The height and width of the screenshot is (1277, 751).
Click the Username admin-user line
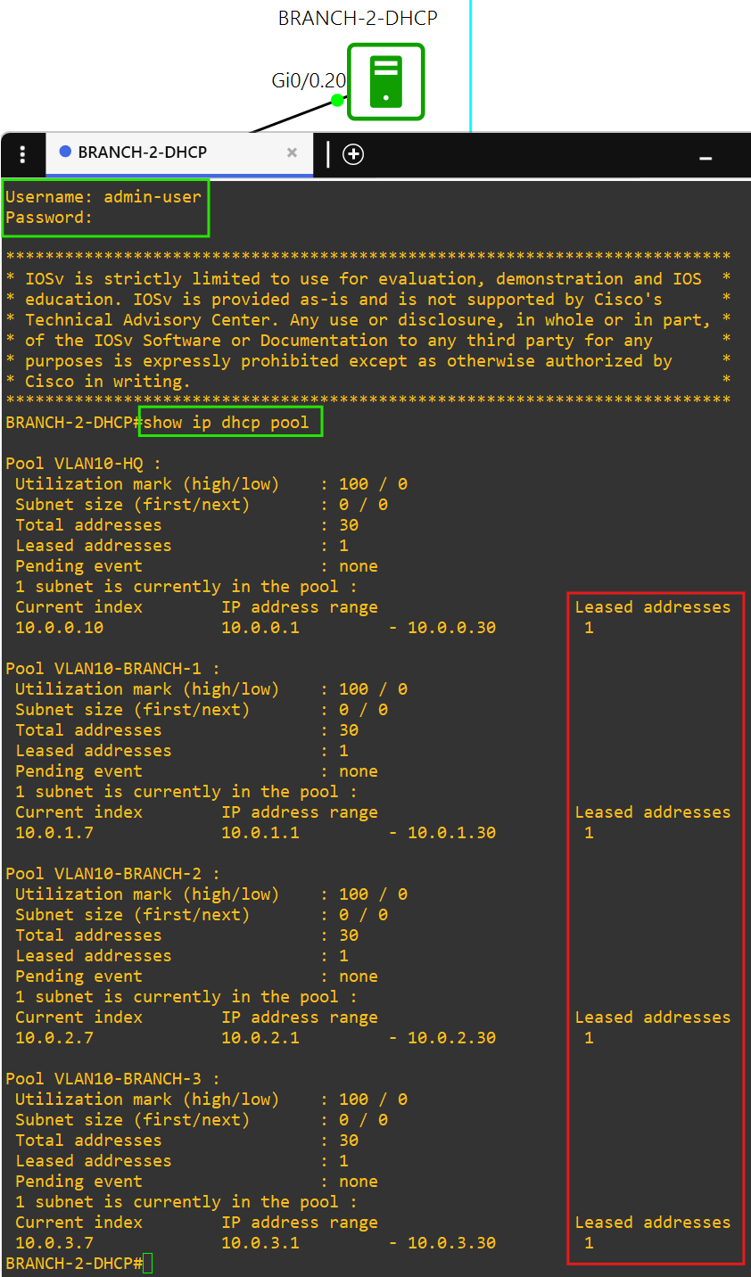(103, 196)
